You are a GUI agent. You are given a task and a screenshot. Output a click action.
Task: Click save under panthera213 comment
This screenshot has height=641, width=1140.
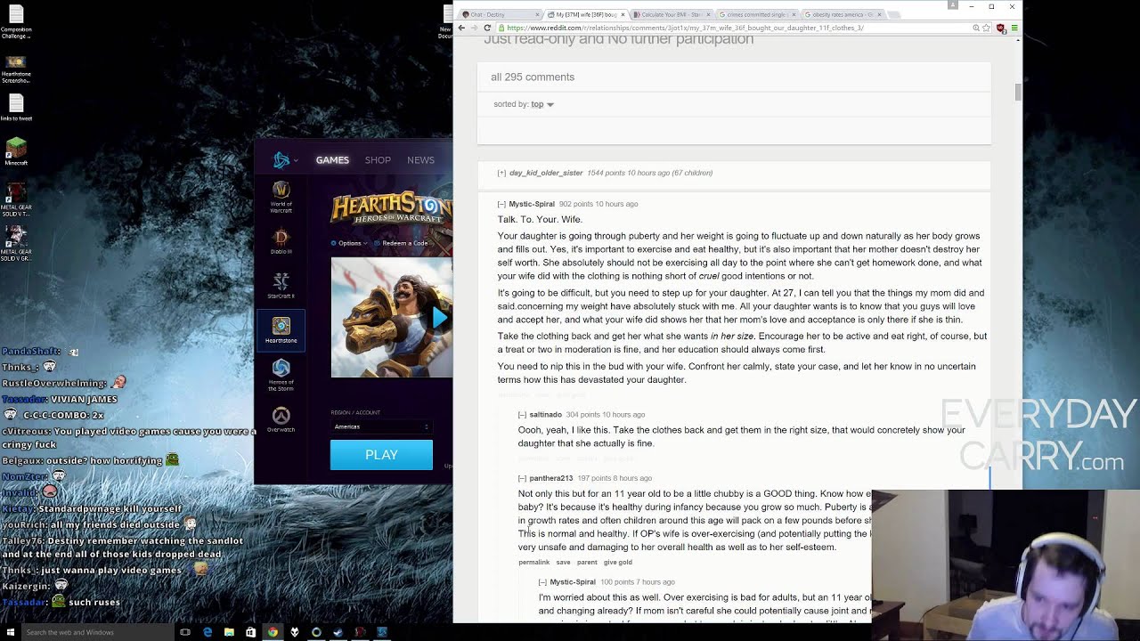pos(563,562)
